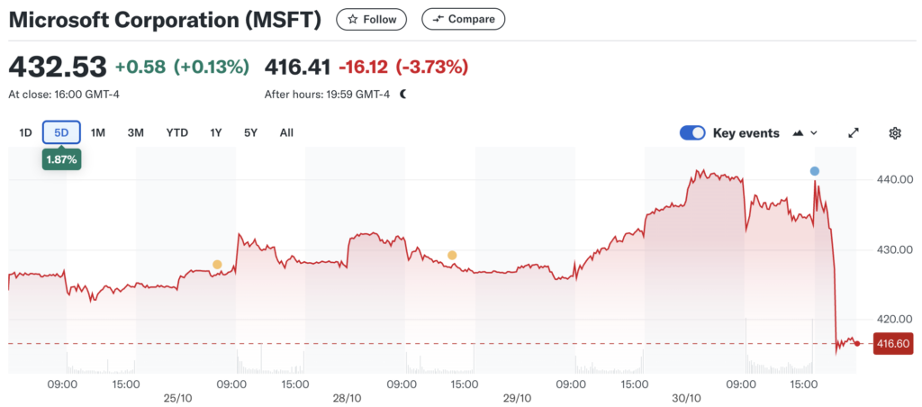Image resolution: width=922 pixels, height=407 pixels.
Task: Click the Compare button
Action: [x=463, y=19]
